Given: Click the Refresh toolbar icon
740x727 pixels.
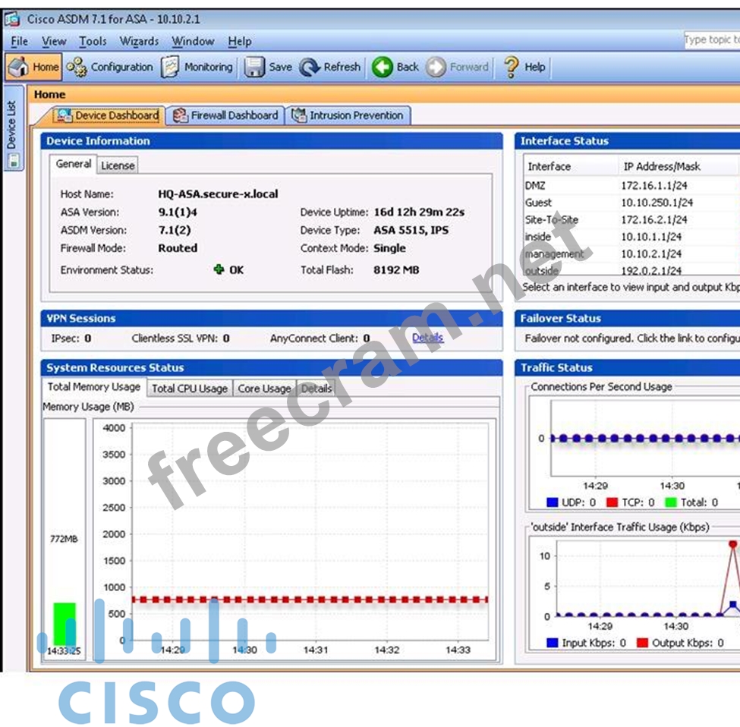Looking at the screenshot, I should pyautogui.click(x=310, y=68).
